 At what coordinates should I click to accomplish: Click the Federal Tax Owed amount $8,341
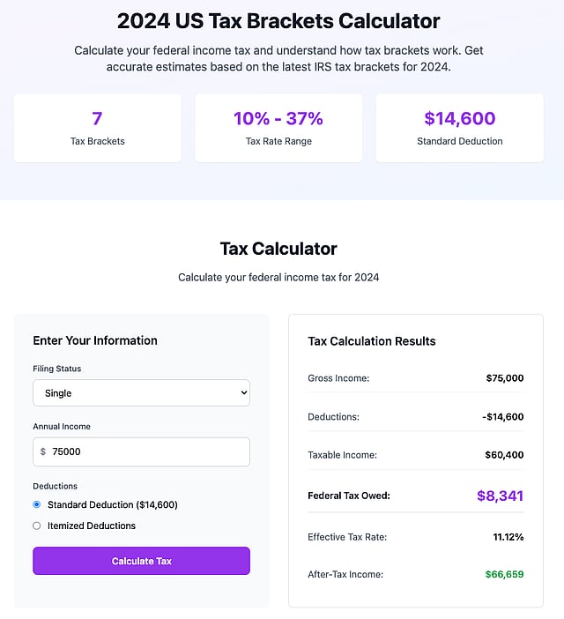click(500, 496)
